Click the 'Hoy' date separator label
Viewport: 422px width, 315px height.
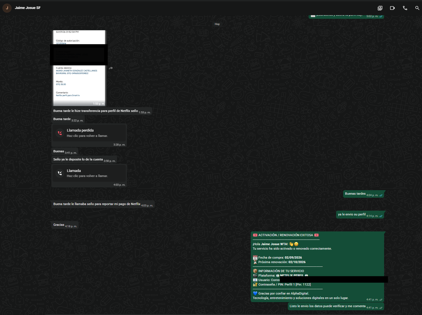pyautogui.click(x=217, y=24)
